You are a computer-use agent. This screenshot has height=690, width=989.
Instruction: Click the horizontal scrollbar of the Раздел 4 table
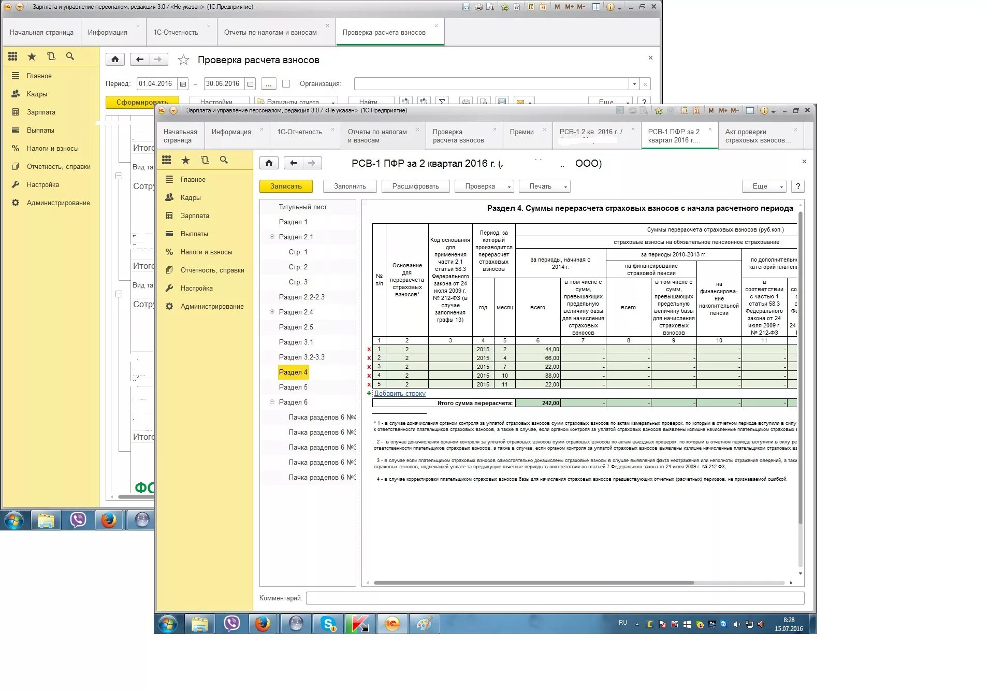tap(533, 583)
